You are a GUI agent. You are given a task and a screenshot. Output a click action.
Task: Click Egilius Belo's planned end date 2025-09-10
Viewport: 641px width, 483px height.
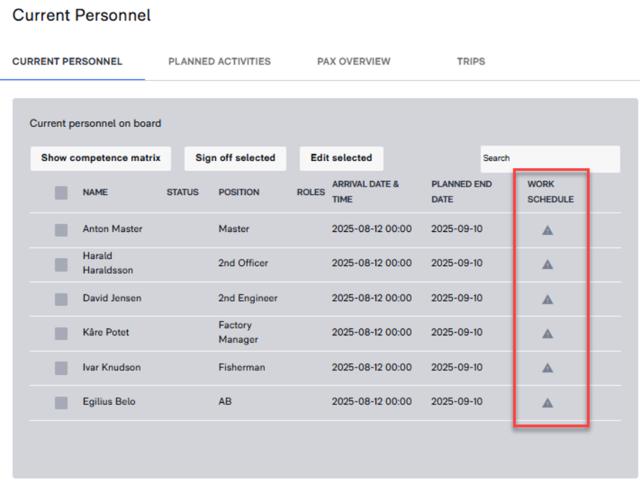click(456, 401)
